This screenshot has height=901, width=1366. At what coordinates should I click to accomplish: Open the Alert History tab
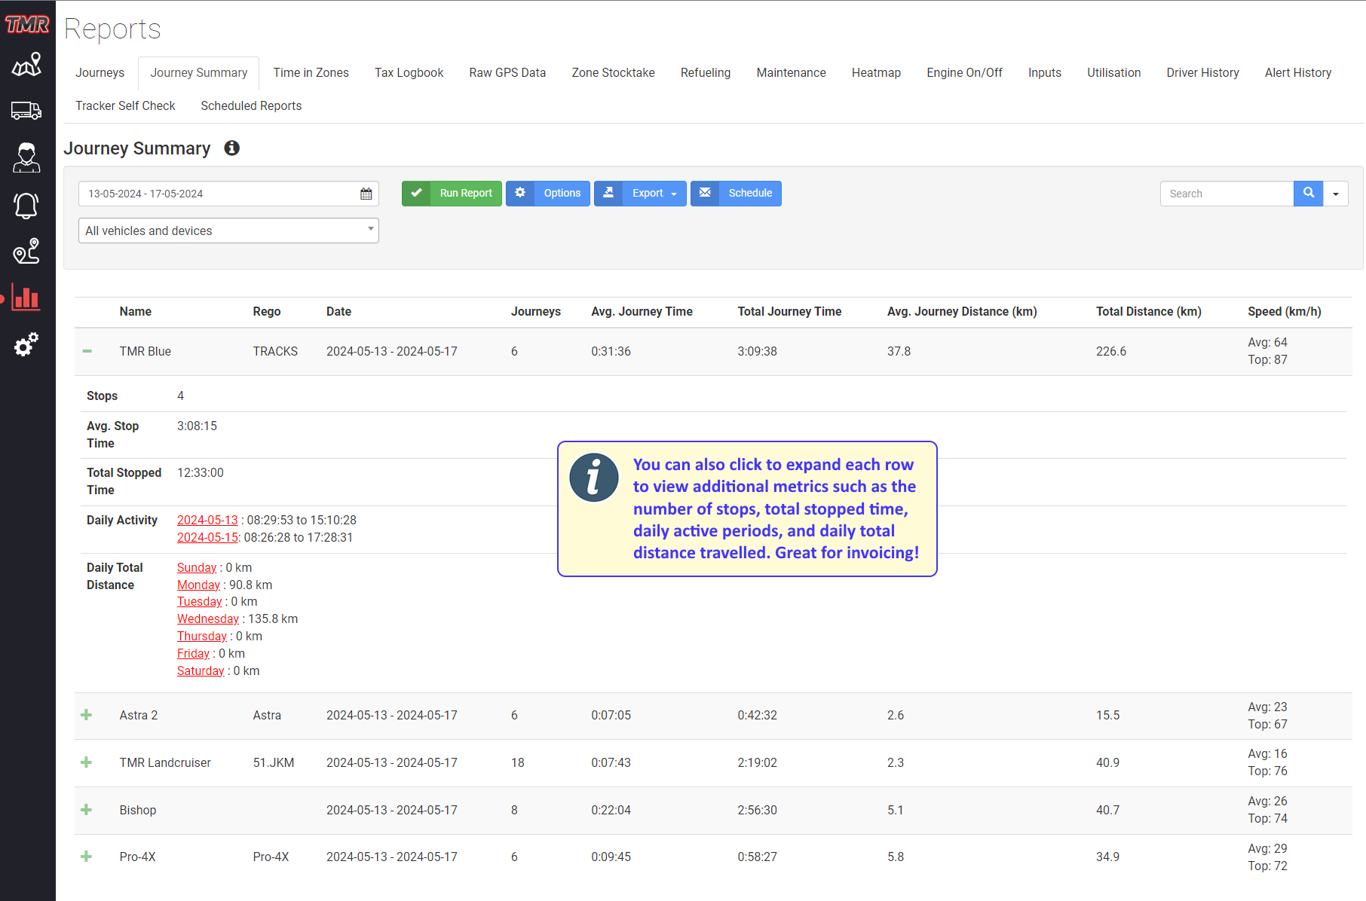pos(1297,73)
